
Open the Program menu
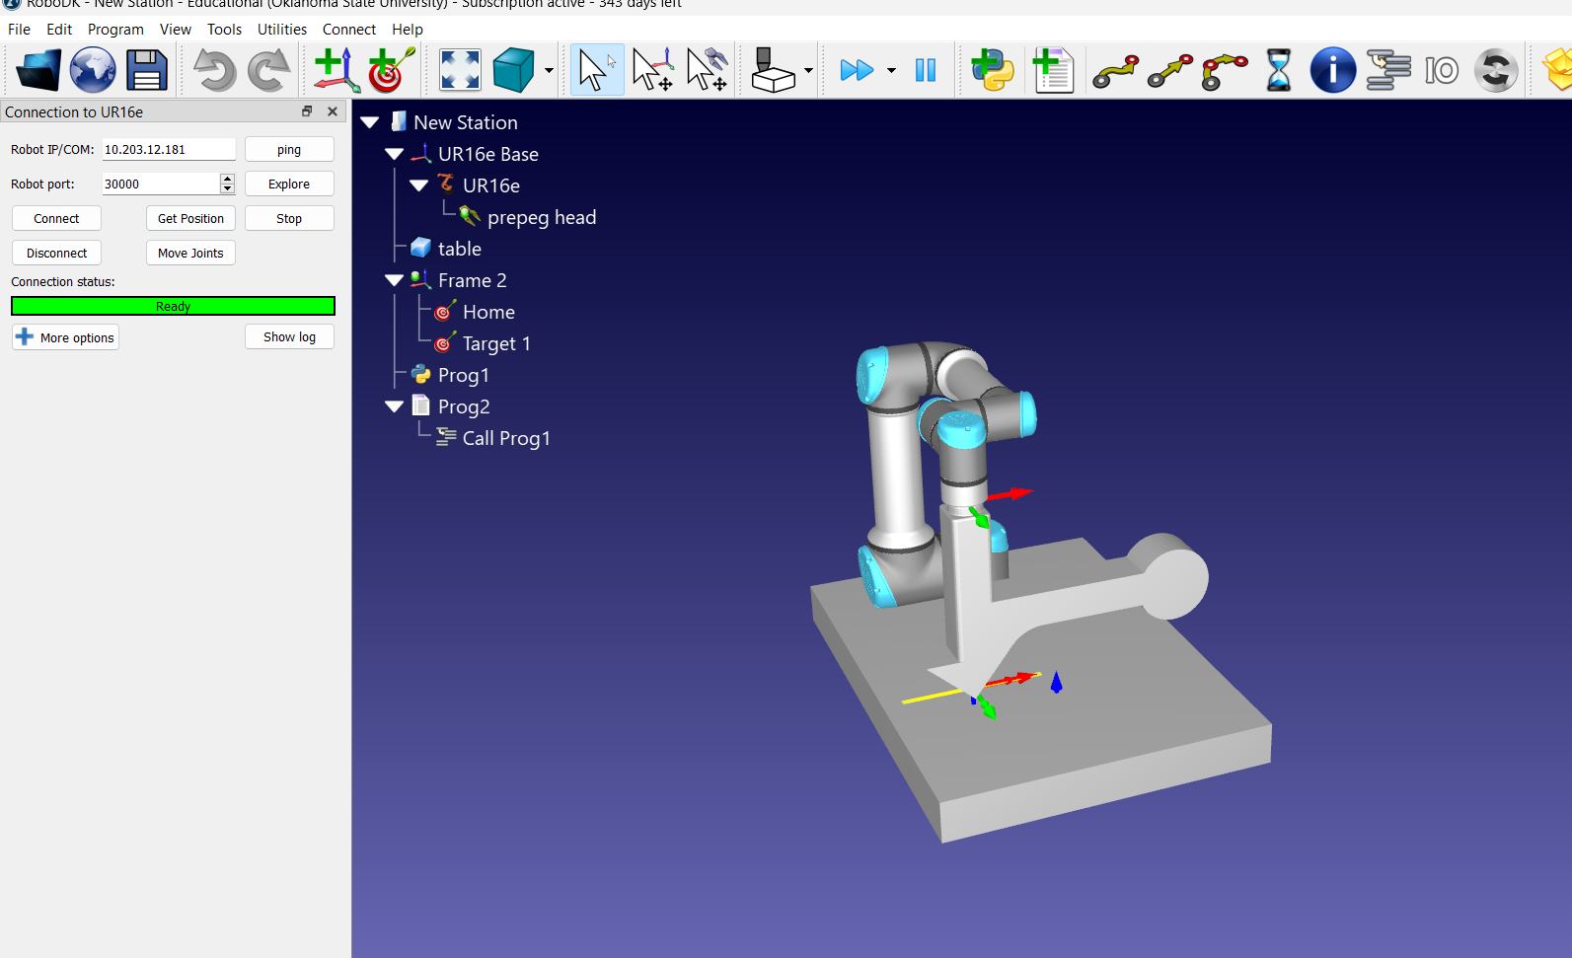115,30
